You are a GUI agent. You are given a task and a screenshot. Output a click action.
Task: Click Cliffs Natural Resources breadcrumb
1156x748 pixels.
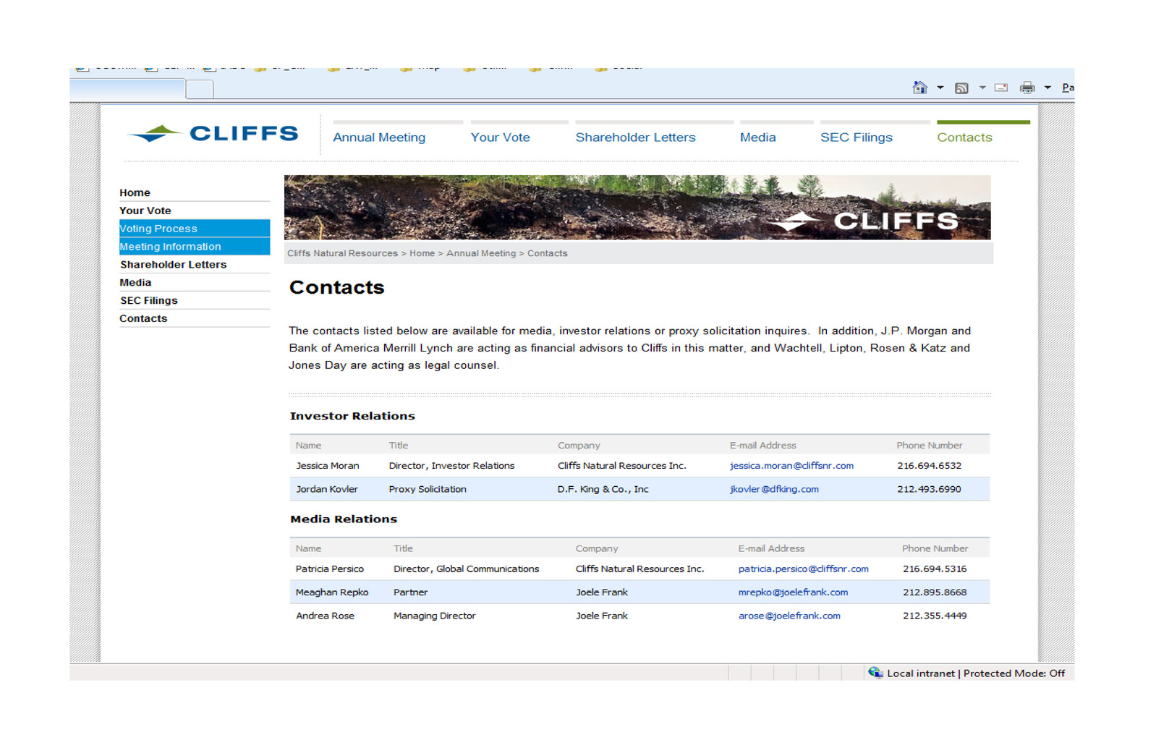[342, 253]
